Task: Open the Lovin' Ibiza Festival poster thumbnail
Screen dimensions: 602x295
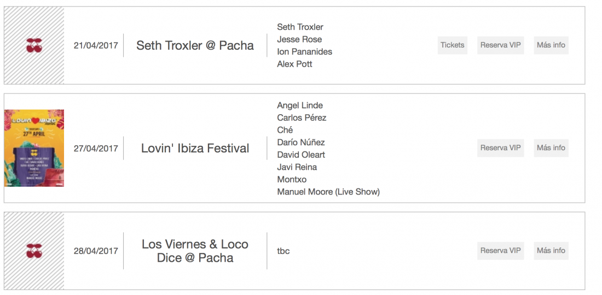Action: (34, 148)
